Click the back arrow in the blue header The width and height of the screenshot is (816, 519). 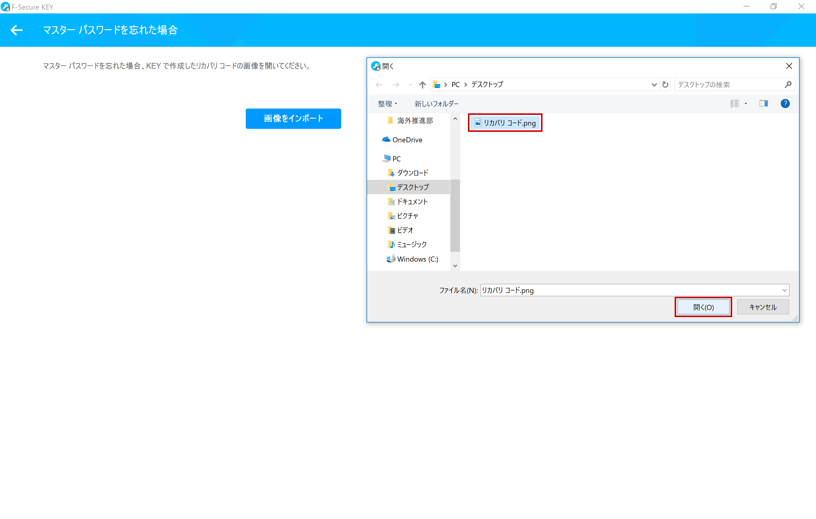[16, 30]
